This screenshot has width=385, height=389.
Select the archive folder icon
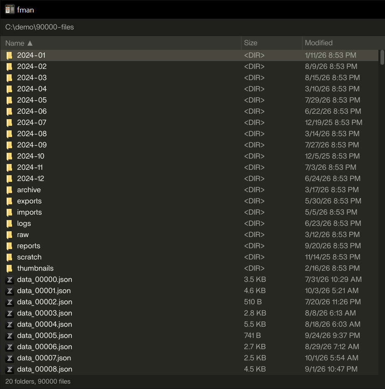point(9,190)
